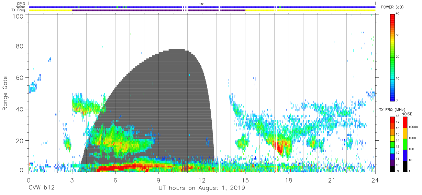The height and width of the screenshot is (195, 422).
Task: Select the 100 tick on NOISE legend
Action: [x=411, y=149]
